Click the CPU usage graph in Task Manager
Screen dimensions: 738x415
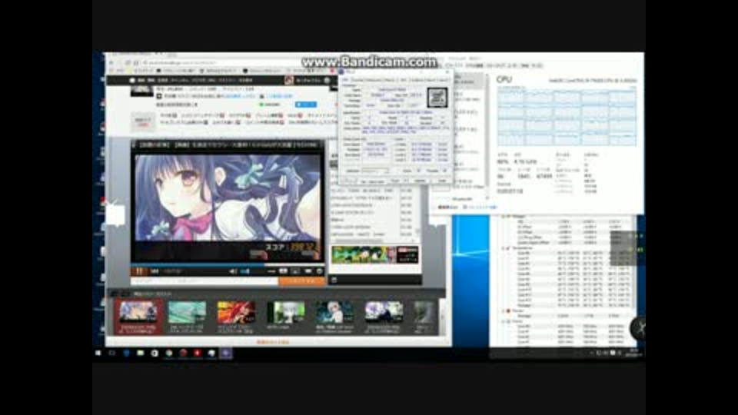coord(567,117)
